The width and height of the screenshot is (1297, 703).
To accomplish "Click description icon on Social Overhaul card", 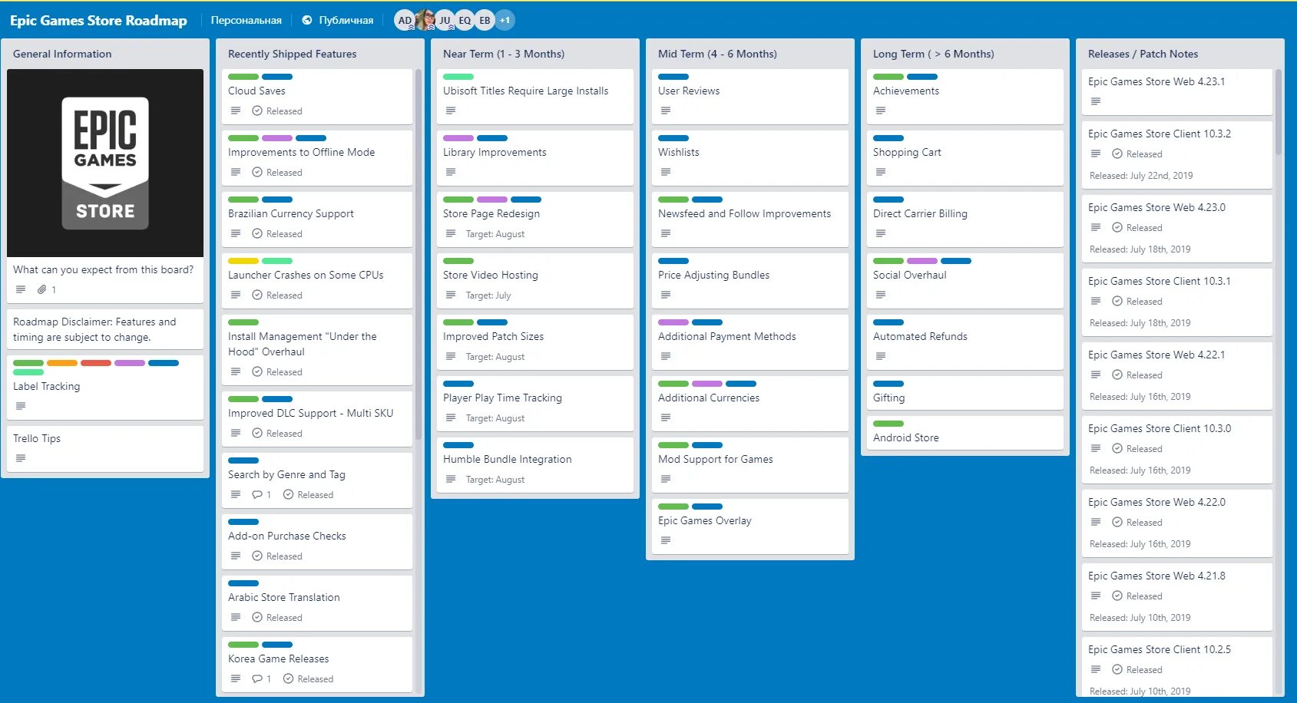I will 881,295.
